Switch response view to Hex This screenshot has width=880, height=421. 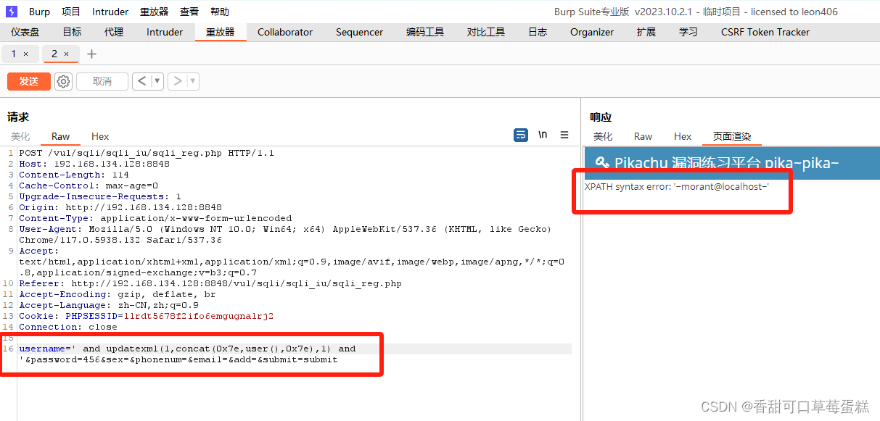pyautogui.click(x=683, y=136)
